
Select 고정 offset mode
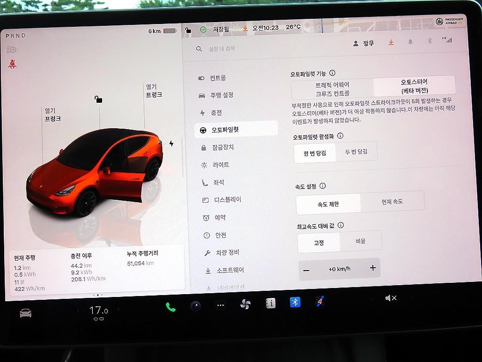click(319, 243)
